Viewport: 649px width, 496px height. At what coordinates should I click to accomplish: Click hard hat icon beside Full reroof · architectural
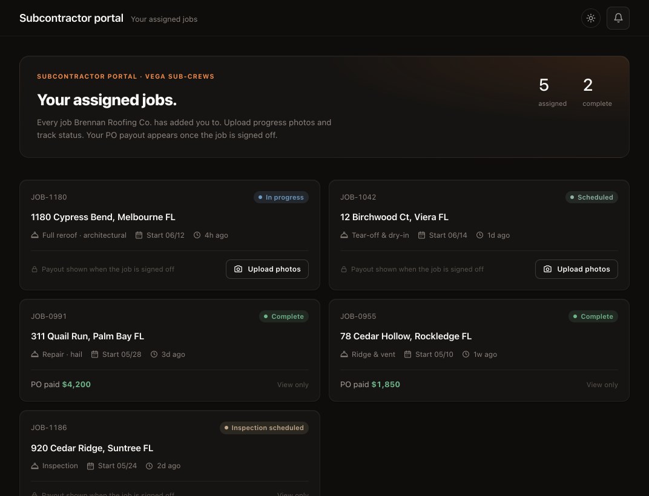(x=35, y=235)
